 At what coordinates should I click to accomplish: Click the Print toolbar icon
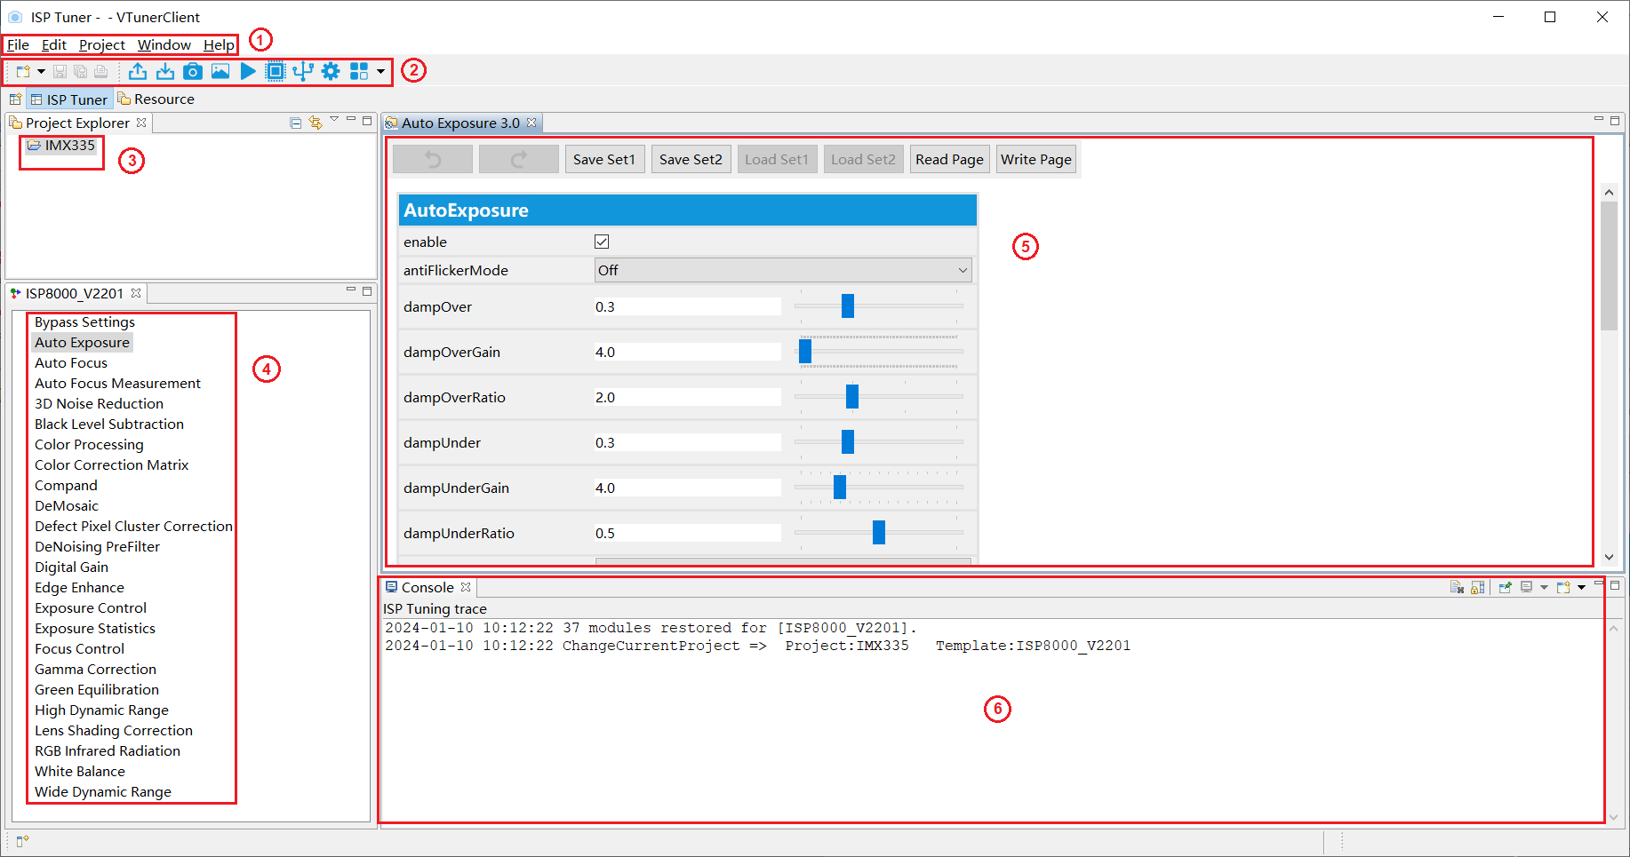(101, 71)
